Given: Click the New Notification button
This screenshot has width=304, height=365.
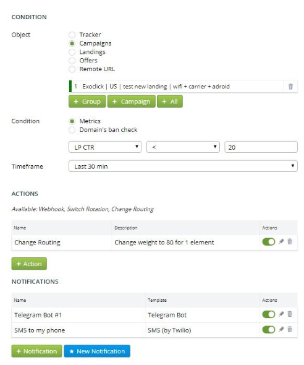Looking at the screenshot, I should click(x=97, y=351).
